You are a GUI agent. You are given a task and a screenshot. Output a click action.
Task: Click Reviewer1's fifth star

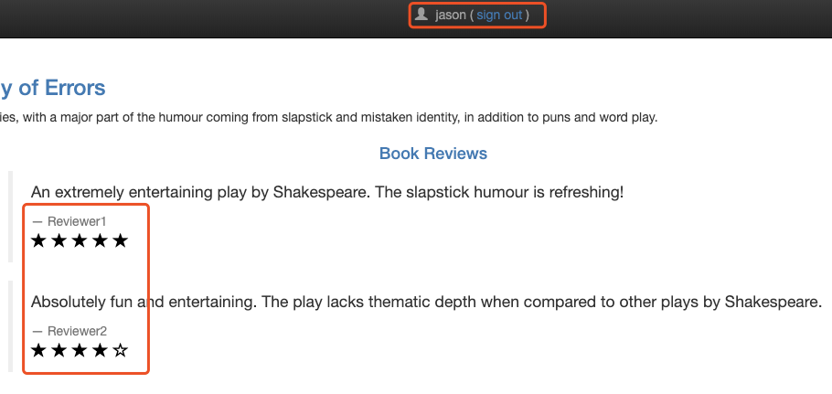pos(121,240)
